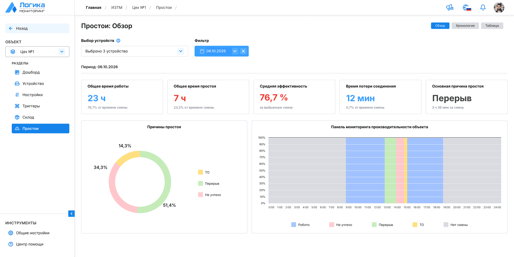Go back with the Назад button
Viewport: 514px width, 257px height.
click(37, 28)
